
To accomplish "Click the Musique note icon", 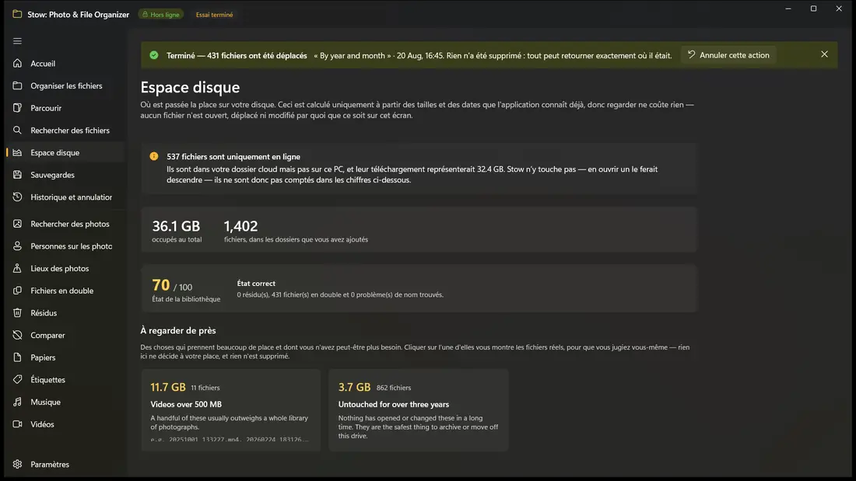I will (x=17, y=402).
